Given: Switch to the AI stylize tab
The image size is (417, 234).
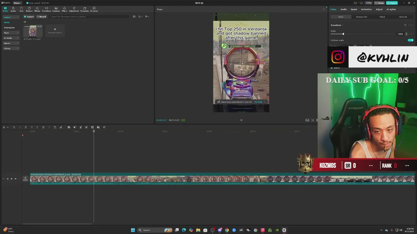Looking at the screenshot, I should click(x=391, y=9).
